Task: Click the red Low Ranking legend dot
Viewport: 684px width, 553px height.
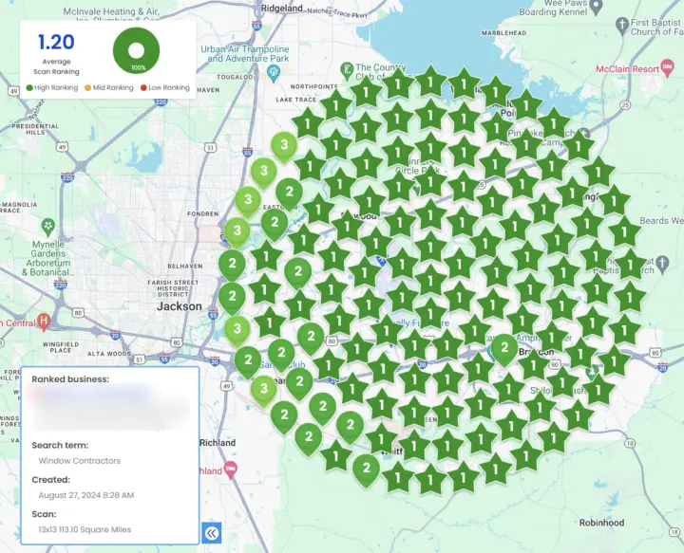Action: (143, 87)
